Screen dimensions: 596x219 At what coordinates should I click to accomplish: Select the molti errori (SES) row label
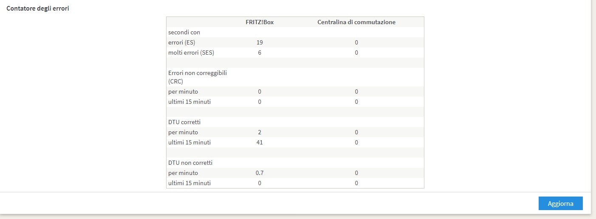click(191, 53)
